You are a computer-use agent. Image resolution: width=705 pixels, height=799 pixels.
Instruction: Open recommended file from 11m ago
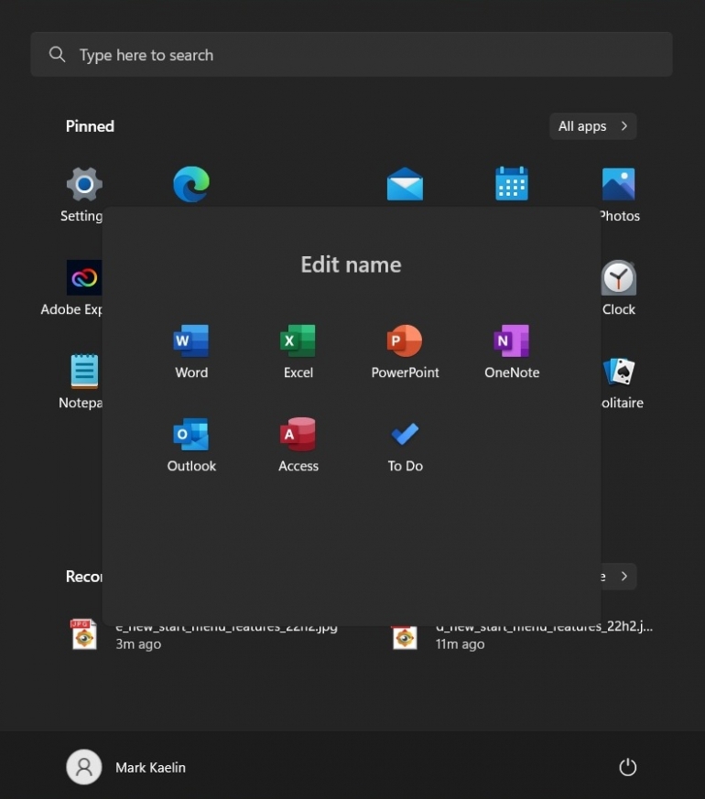pyautogui.click(x=523, y=636)
